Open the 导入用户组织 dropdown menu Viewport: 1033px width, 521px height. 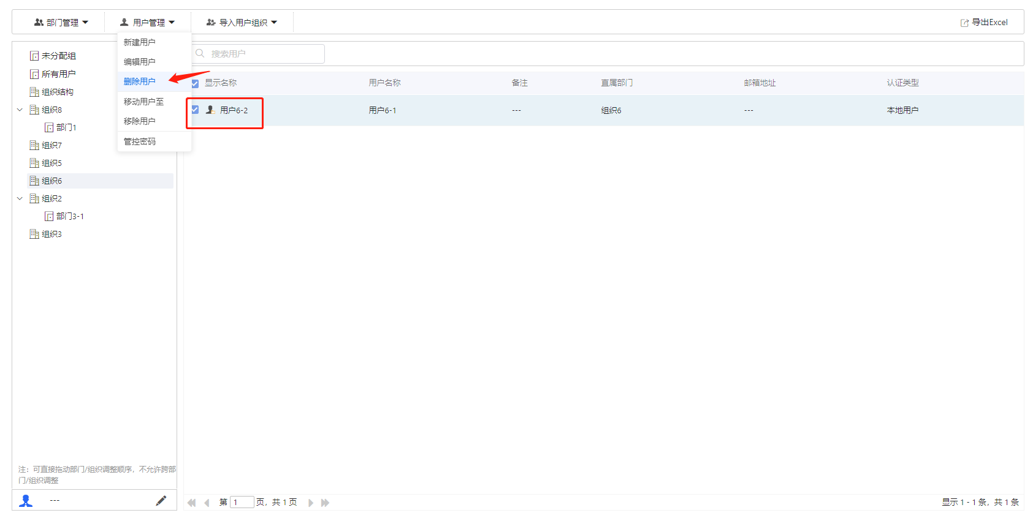point(242,22)
